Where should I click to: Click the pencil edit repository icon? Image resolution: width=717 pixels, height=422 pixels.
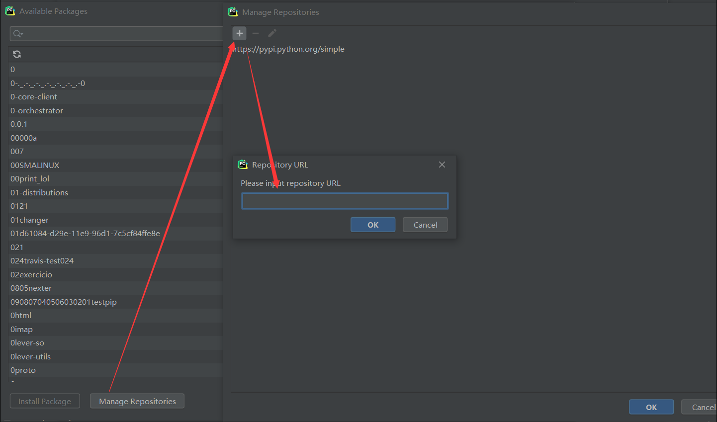point(272,33)
